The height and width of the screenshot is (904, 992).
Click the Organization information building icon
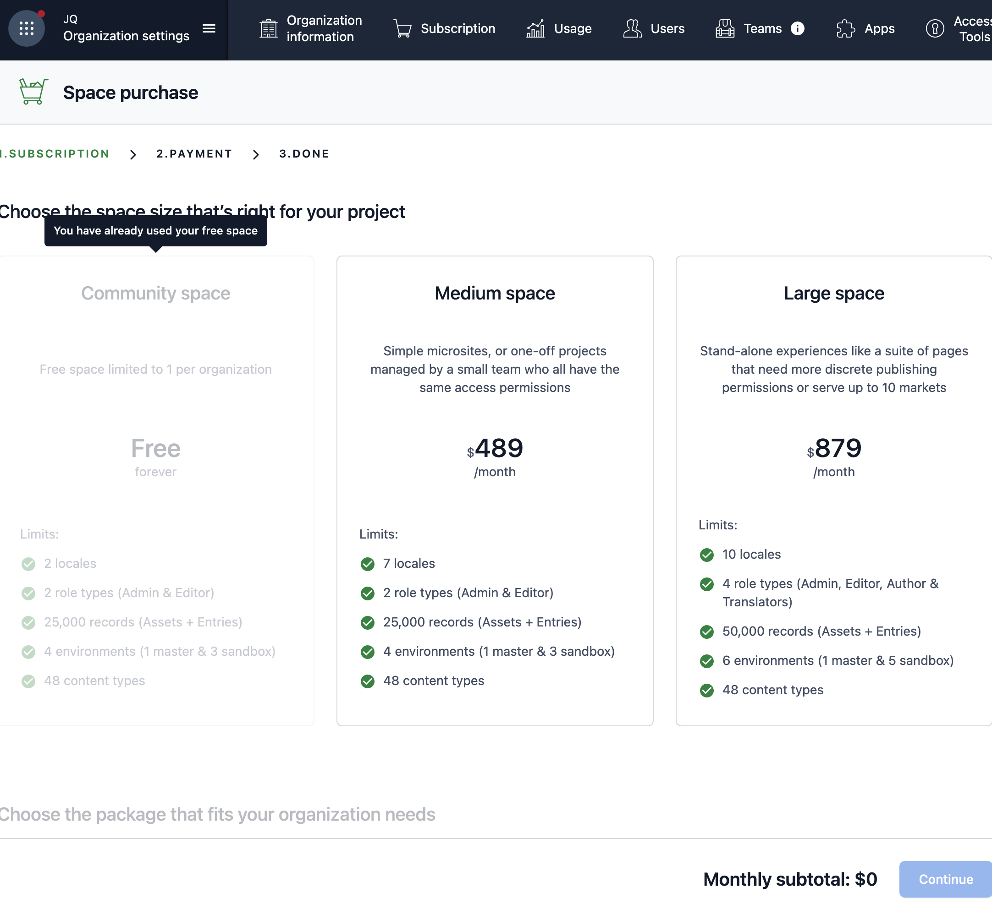(x=269, y=28)
